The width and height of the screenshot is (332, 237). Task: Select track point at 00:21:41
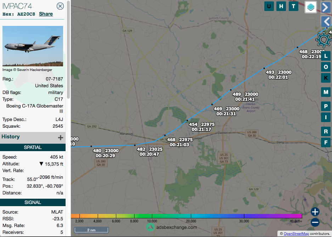pos(231,90)
